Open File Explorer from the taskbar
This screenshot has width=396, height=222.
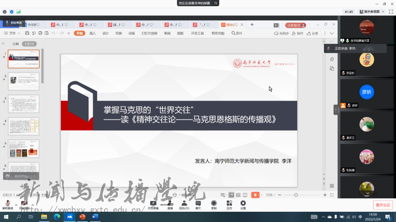point(44,217)
